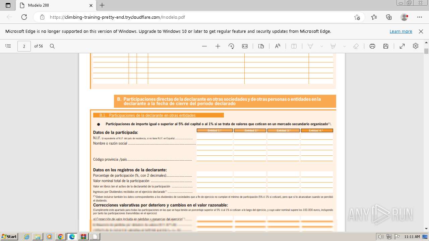Open the Edge profile menu
The width and height of the screenshot is (429, 241).
(x=404, y=17)
